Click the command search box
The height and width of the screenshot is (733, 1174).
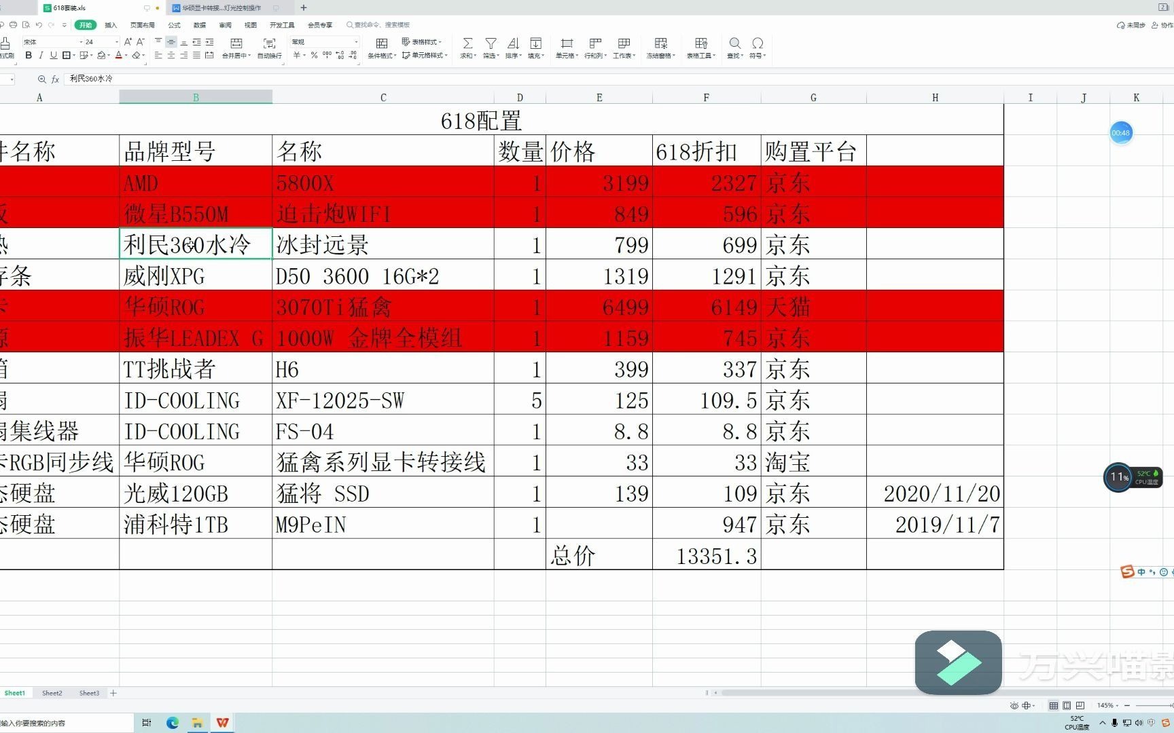pos(379,25)
